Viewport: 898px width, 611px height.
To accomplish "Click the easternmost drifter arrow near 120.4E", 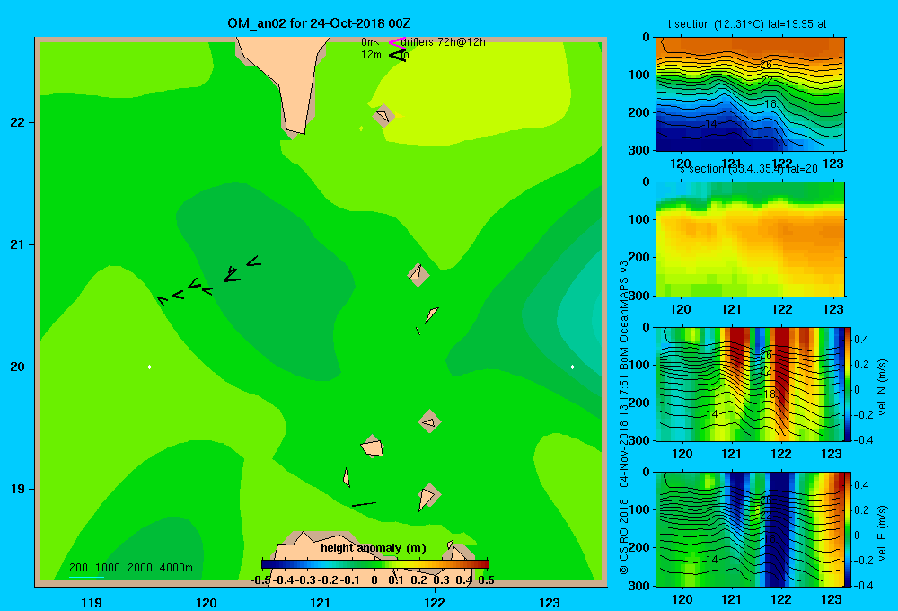I will 254,261.
